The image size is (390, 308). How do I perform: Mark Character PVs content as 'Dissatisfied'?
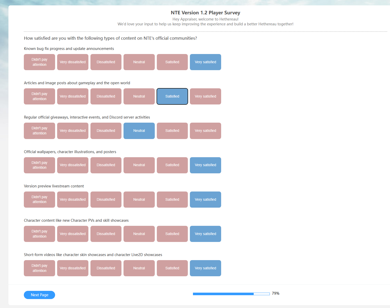pos(106,234)
